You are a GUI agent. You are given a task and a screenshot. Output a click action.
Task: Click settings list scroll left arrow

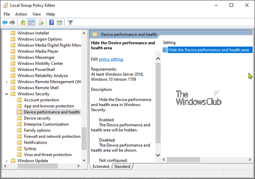164,159
